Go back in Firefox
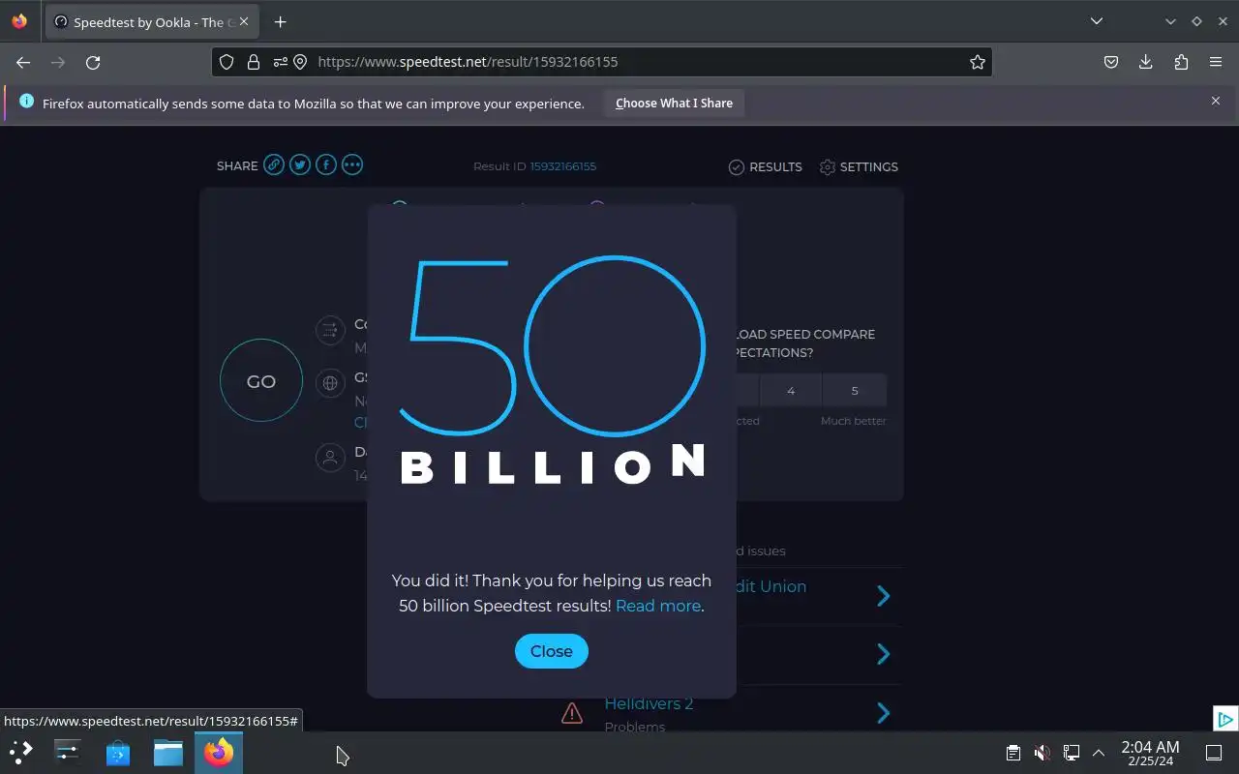This screenshot has height=774, width=1239. click(23, 62)
